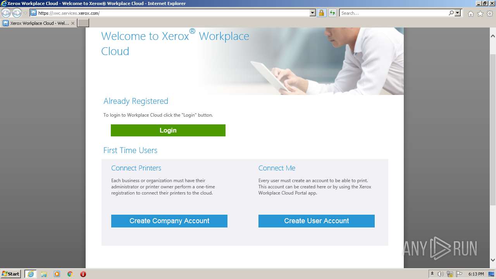Select the Xerox Workplace Cloud tab
The width and height of the screenshot is (496, 279).
pyautogui.click(x=39, y=23)
